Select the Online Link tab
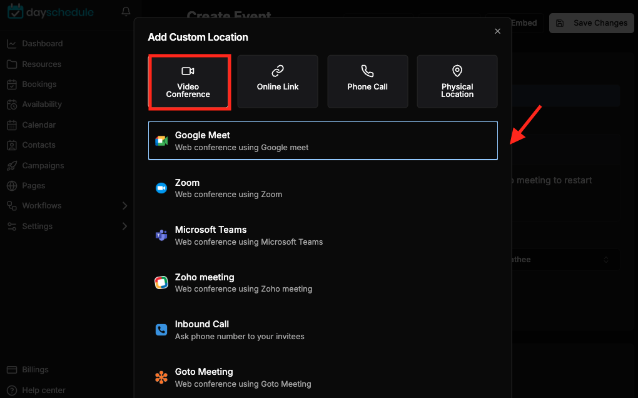This screenshot has width=638, height=398. (x=278, y=81)
